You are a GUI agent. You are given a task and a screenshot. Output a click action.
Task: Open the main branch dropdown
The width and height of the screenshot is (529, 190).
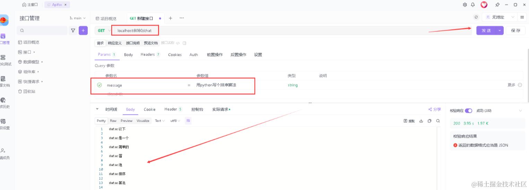(78, 18)
